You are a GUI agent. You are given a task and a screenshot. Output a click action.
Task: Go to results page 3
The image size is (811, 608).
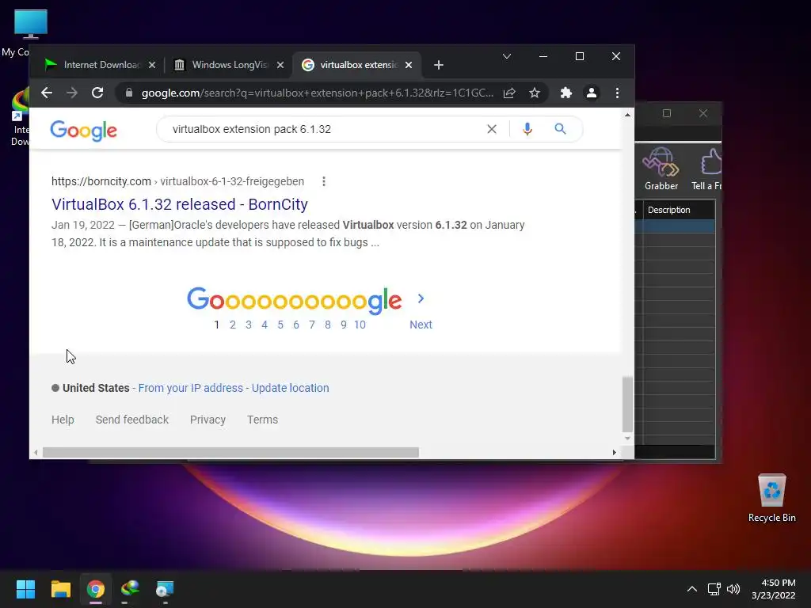click(249, 325)
